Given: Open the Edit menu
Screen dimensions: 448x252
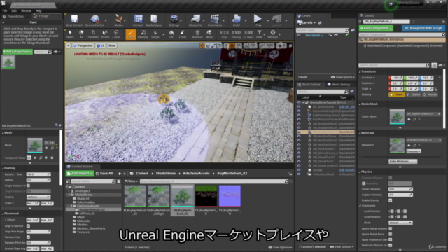Looking at the screenshot, I should 14,11.
